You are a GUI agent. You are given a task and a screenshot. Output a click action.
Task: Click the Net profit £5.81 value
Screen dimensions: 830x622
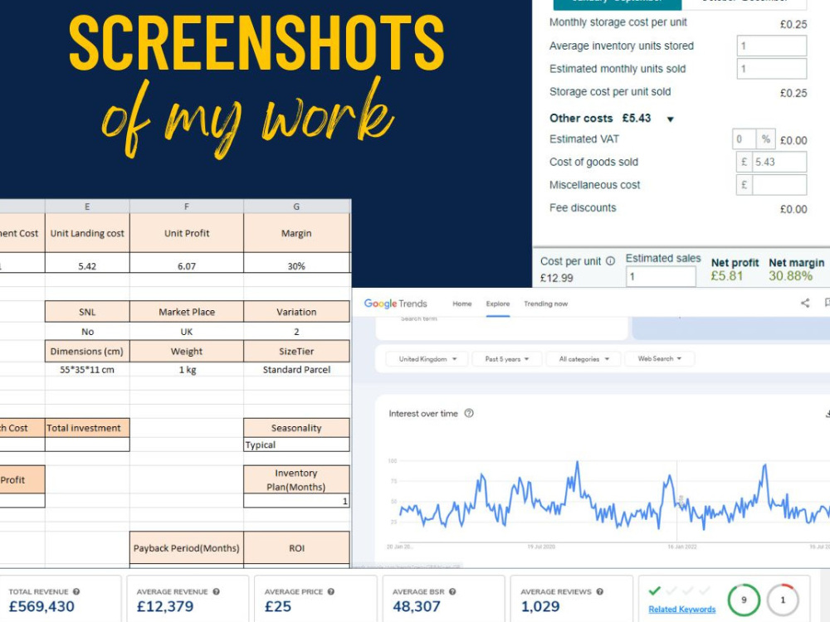(x=727, y=276)
